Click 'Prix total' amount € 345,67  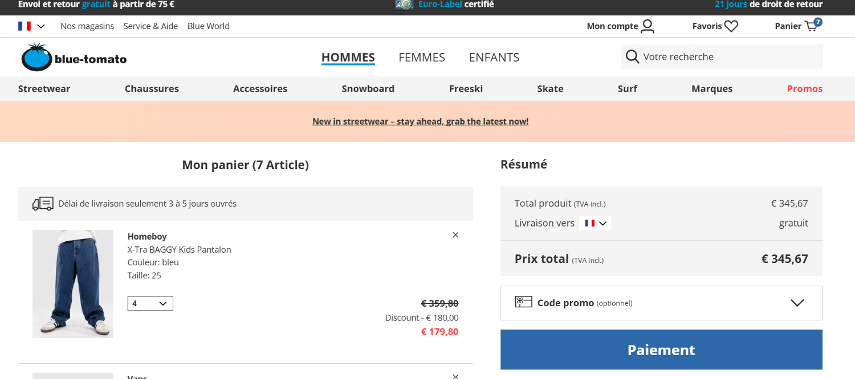(x=784, y=259)
